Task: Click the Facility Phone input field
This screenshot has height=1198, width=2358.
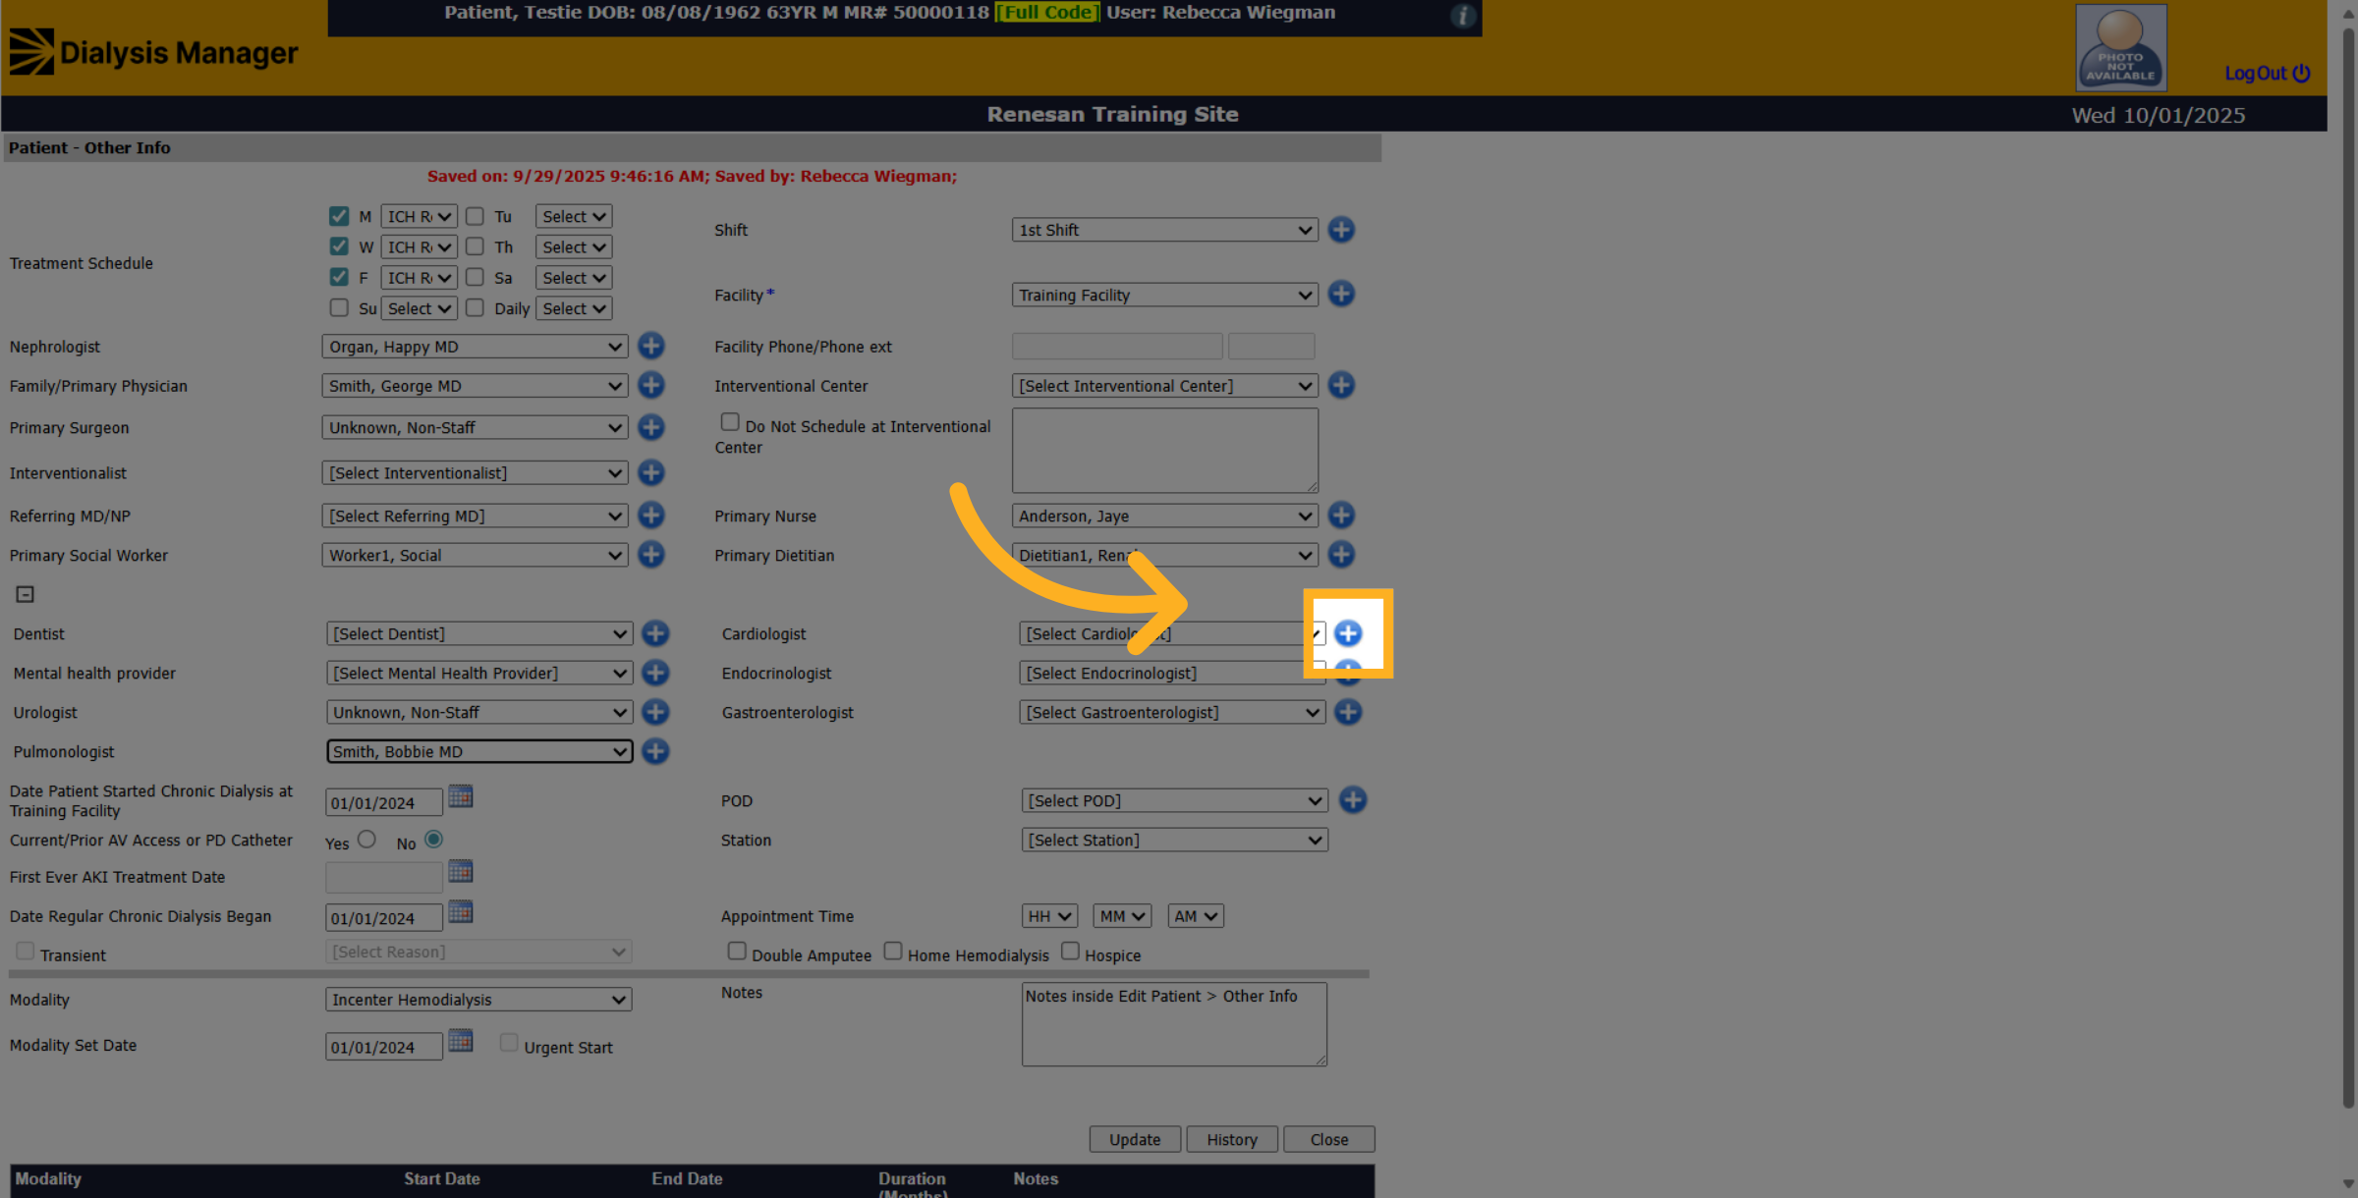Action: 1117,346
